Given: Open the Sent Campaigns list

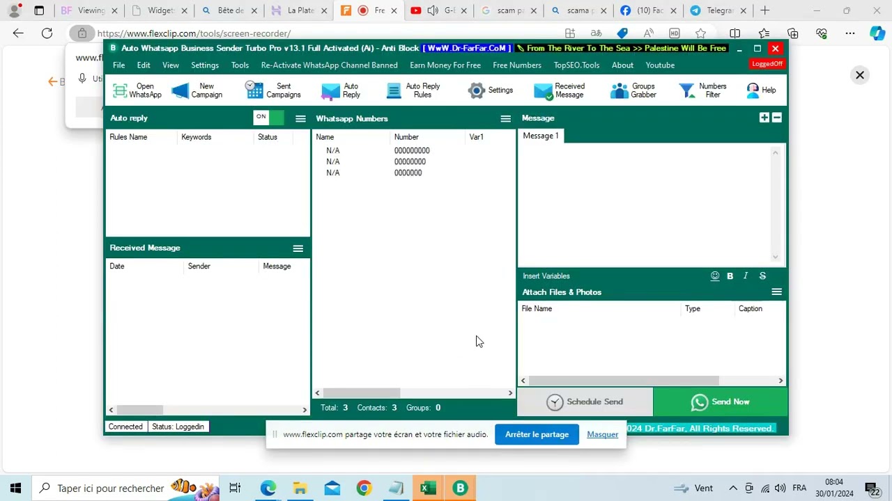Looking at the screenshot, I should coord(272,90).
